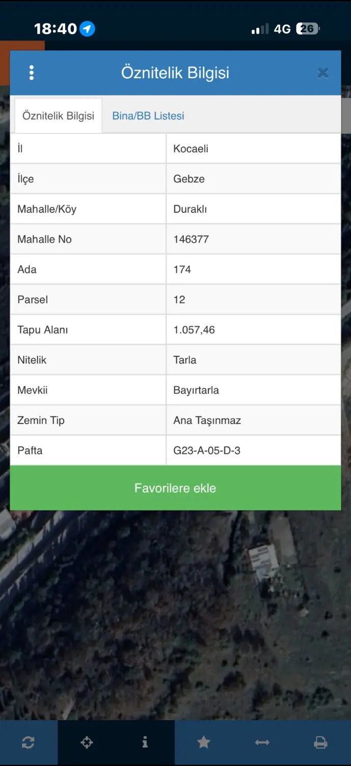Tap the building on the satellite map
Viewport: 351px width, 766px height.
(263, 561)
